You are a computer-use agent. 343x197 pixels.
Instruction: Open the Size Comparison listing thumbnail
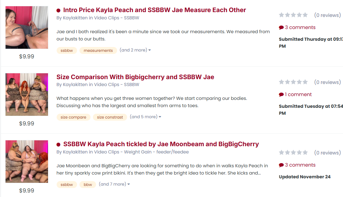[27, 94]
